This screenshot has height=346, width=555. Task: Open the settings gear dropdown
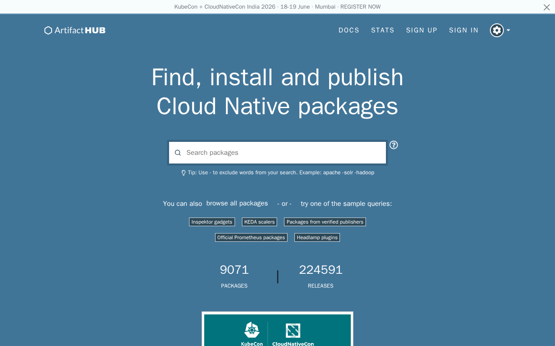pos(500,30)
